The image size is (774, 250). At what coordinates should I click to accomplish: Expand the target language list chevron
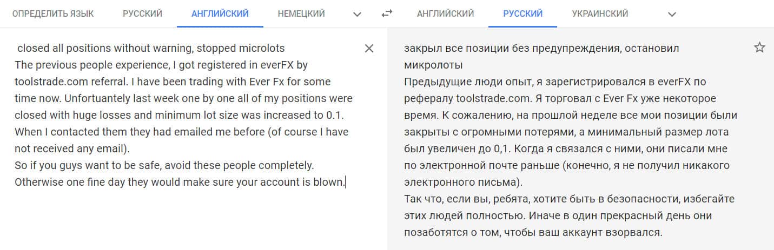pyautogui.click(x=672, y=15)
